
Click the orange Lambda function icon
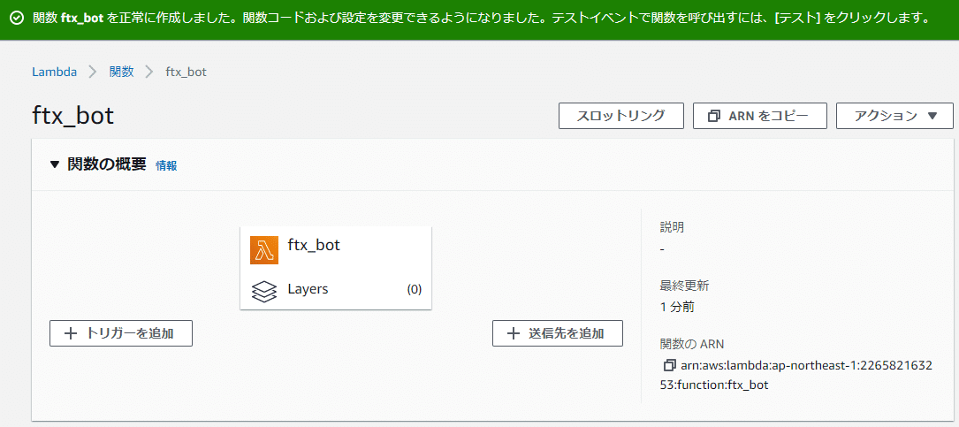(264, 250)
